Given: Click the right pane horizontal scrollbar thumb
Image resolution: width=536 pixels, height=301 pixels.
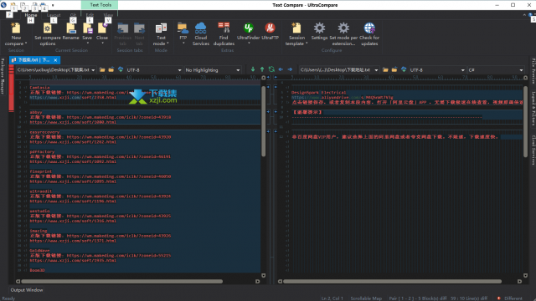Looking at the screenshot, I should tap(392, 281).
